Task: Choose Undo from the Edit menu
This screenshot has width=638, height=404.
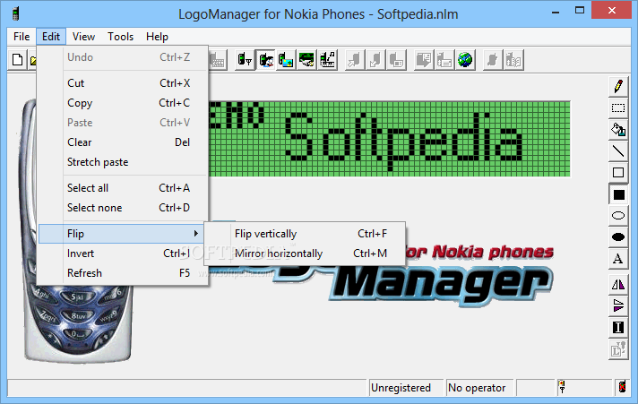Action: click(123, 57)
